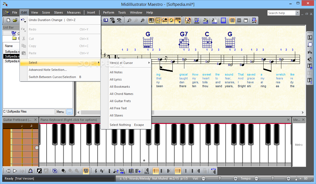This screenshot has width=316, height=184.
Task: Click the treble clef icon
Action: click(96, 171)
